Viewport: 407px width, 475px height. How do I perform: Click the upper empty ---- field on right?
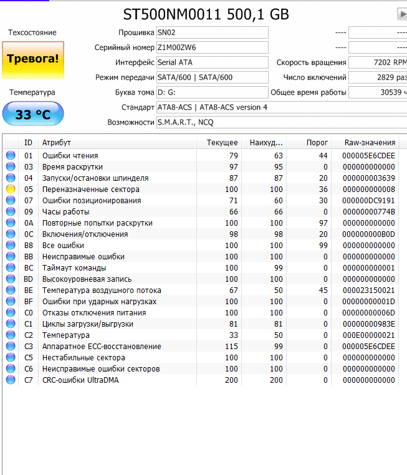click(x=378, y=32)
